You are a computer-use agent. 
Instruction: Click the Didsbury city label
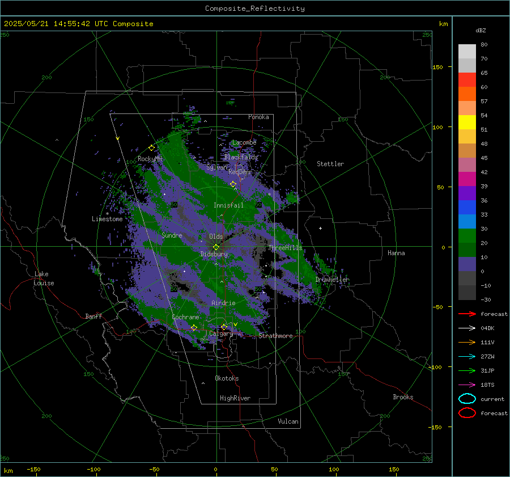click(x=214, y=254)
